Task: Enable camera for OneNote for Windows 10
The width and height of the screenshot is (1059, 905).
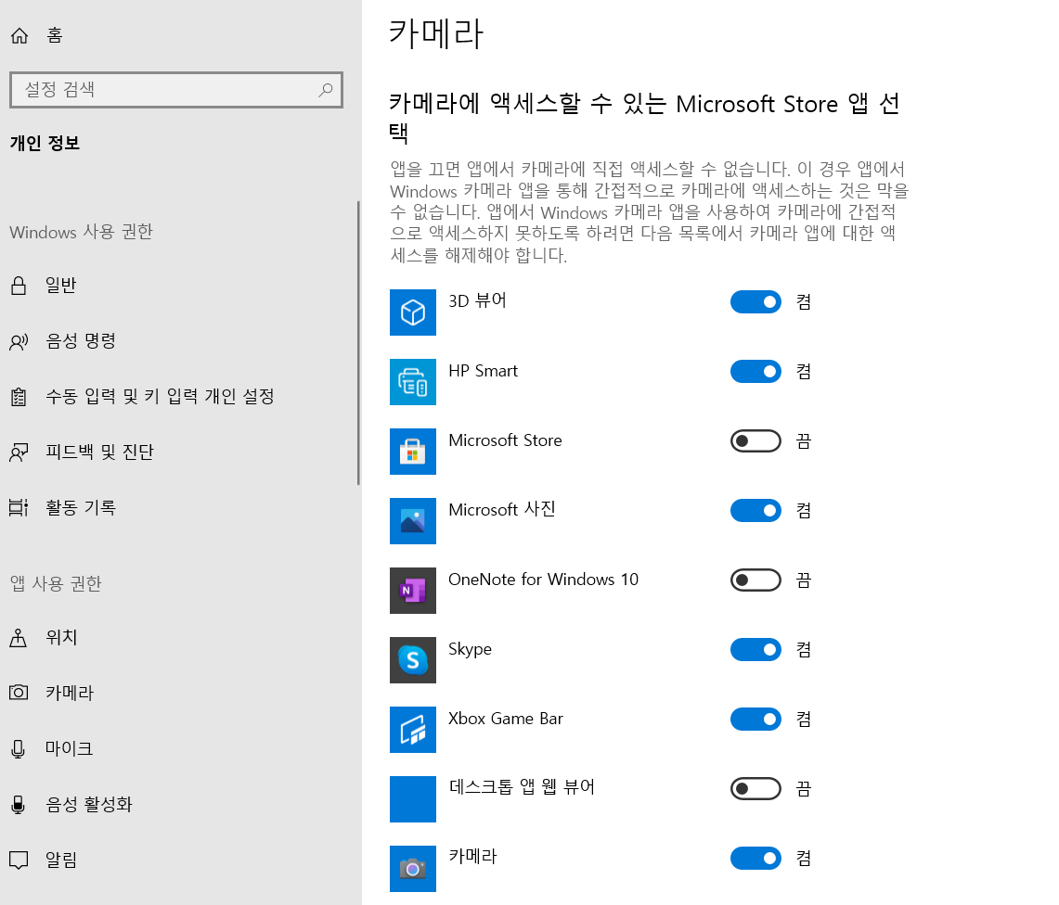Action: 756,580
